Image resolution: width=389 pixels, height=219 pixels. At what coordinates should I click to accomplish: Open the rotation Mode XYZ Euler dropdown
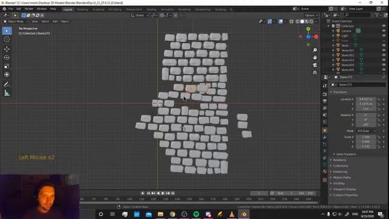[366, 131]
